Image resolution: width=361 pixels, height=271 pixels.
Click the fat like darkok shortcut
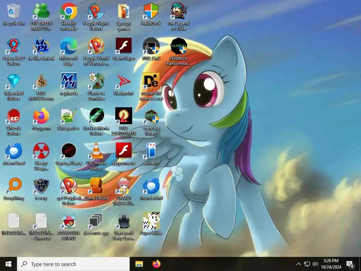click(x=41, y=46)
